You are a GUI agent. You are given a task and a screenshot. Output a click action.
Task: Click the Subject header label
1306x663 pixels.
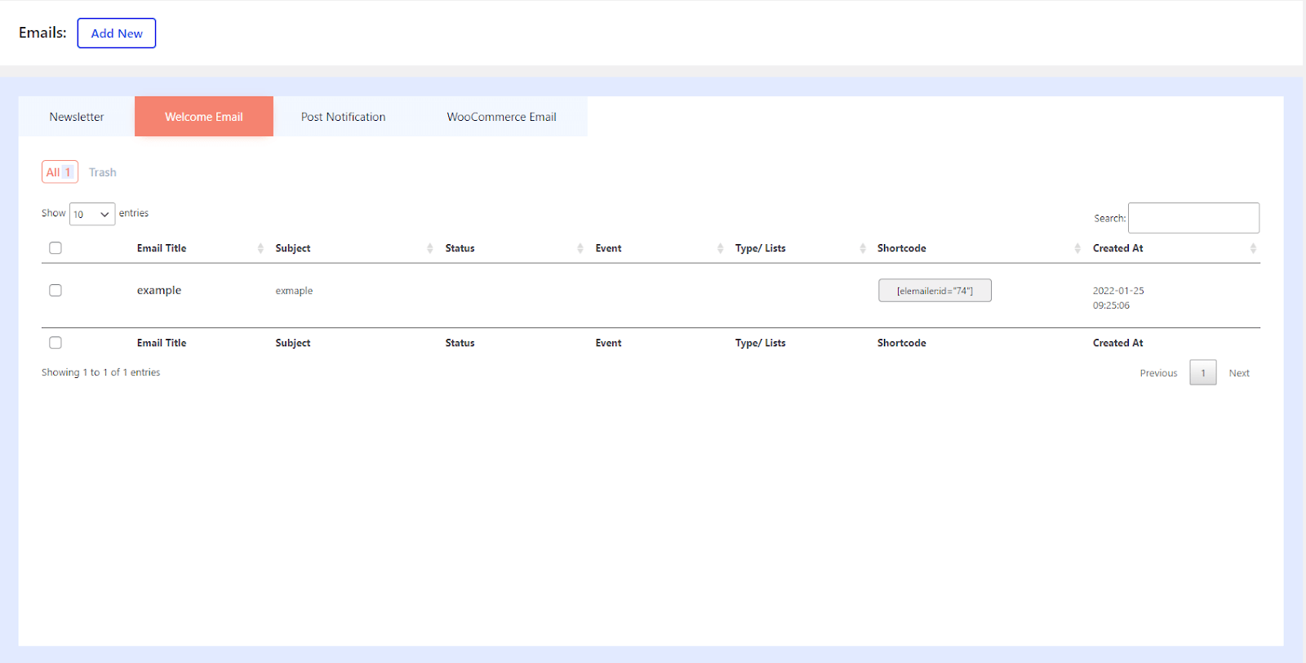coord(293,248)
